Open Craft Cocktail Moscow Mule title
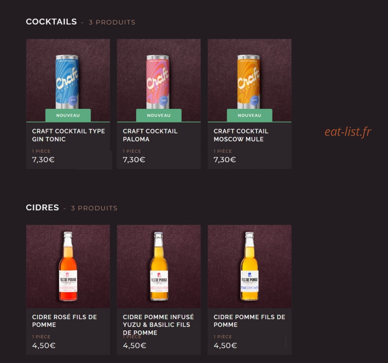 [x=241, y=135]
